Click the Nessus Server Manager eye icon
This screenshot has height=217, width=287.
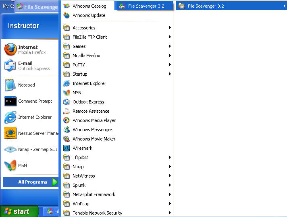(x=10, y=133)
